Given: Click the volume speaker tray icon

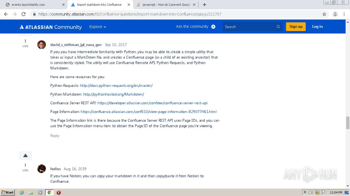Looking at the screenshot, I should coord(311,192).
